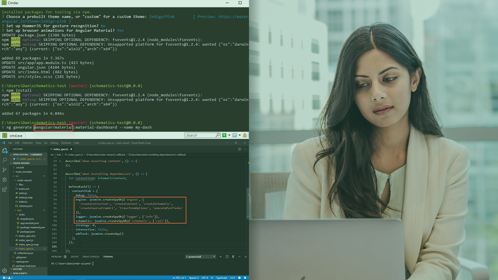This screenshot has height=280, width=498.
Task: Open the dropdown arrow beside Cmder's blue console icon
Action: [x=240, y=135]
